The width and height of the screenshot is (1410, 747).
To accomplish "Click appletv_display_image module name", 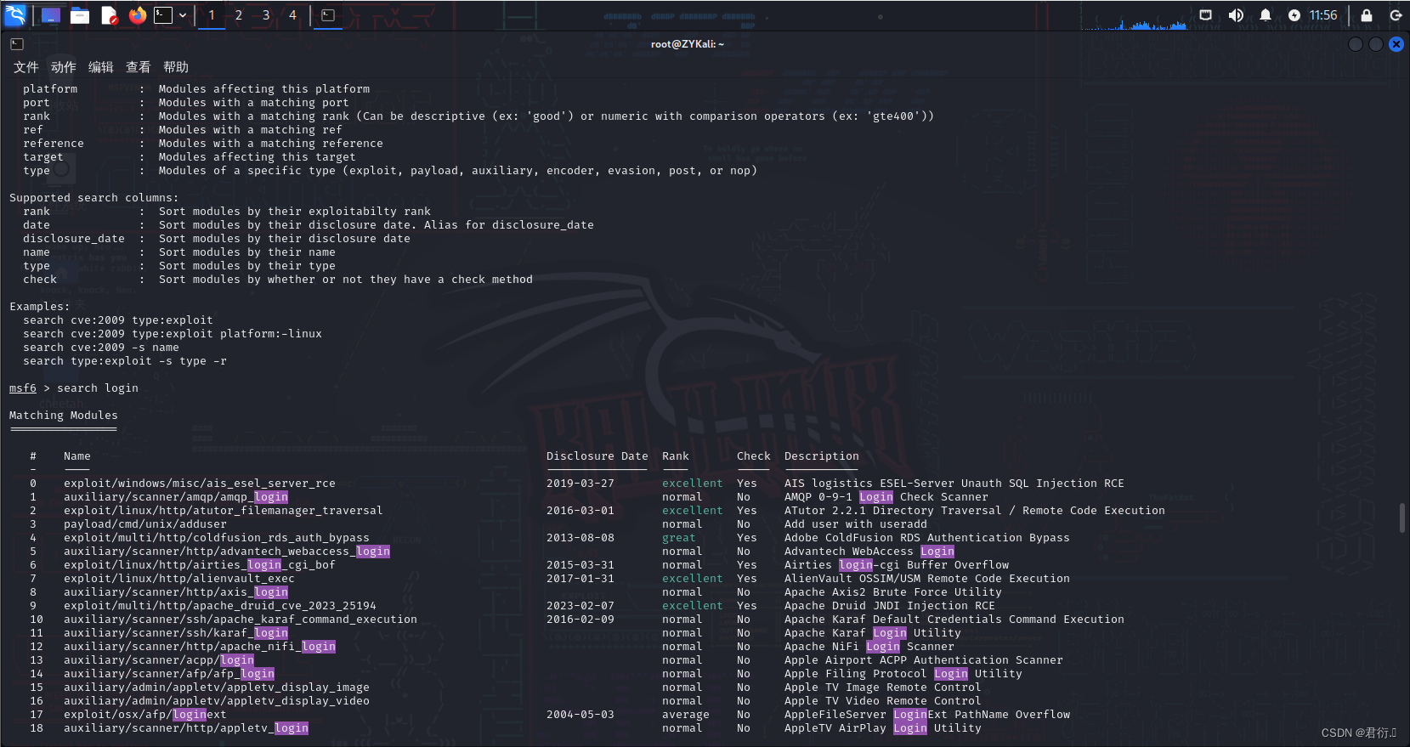I will pyautogui.click(x=217, y=688).
